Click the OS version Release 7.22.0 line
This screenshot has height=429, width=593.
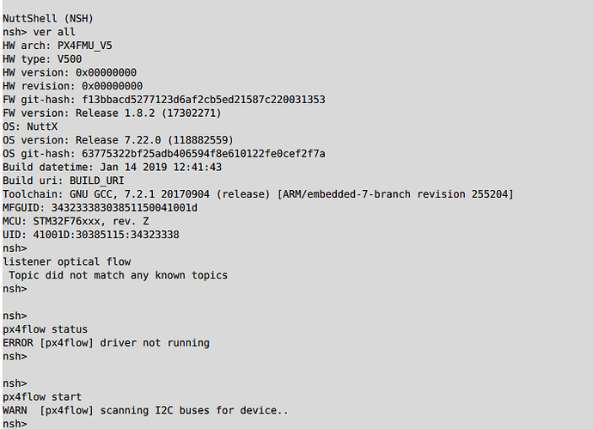coord(118,140)
